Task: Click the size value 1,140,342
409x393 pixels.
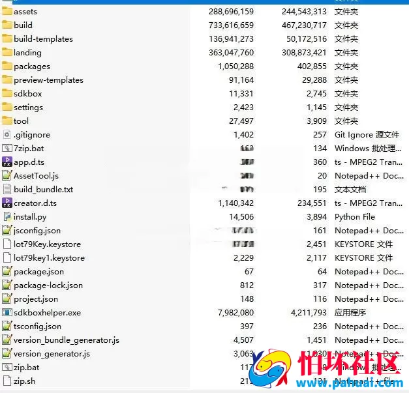Action: [x=235, y=203]
